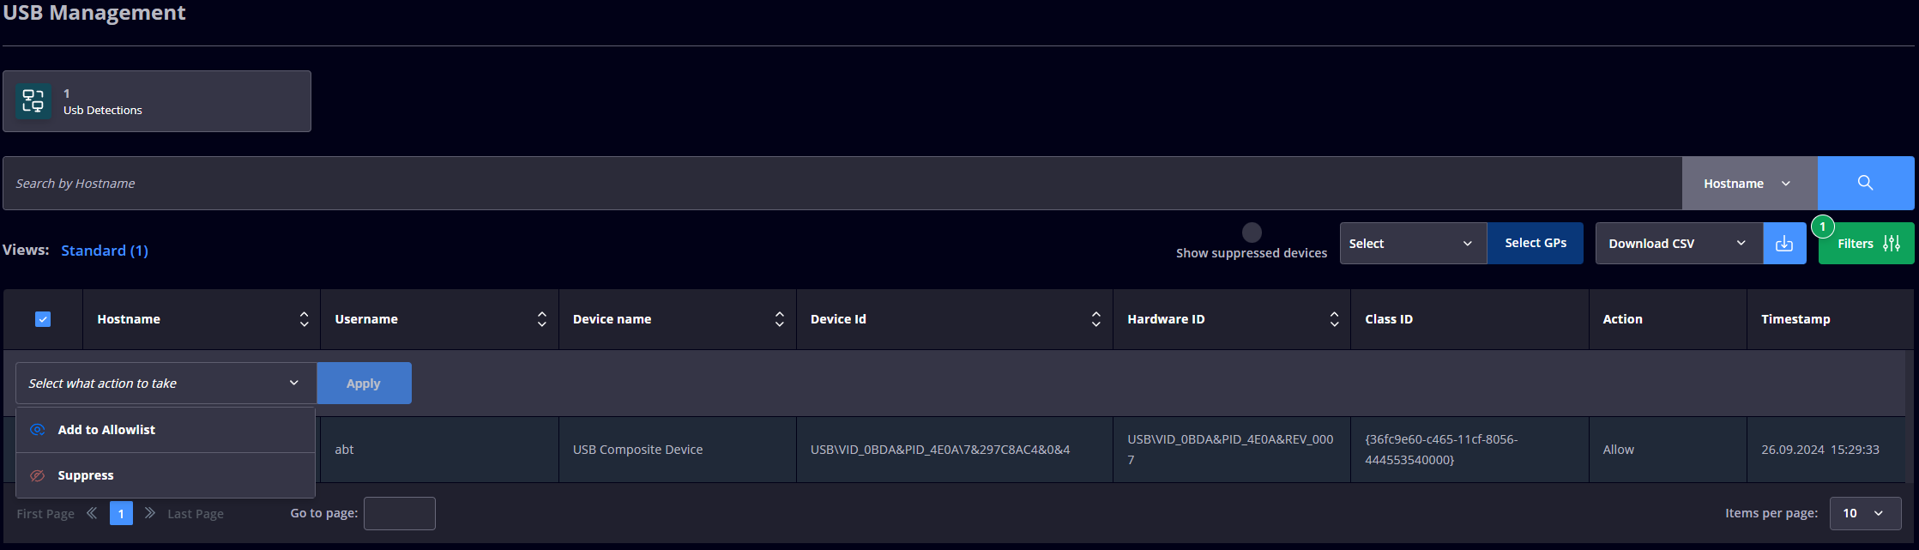Click the USB Management page title
Viewport: 1919px width, 550px height.
pos(94,13)
